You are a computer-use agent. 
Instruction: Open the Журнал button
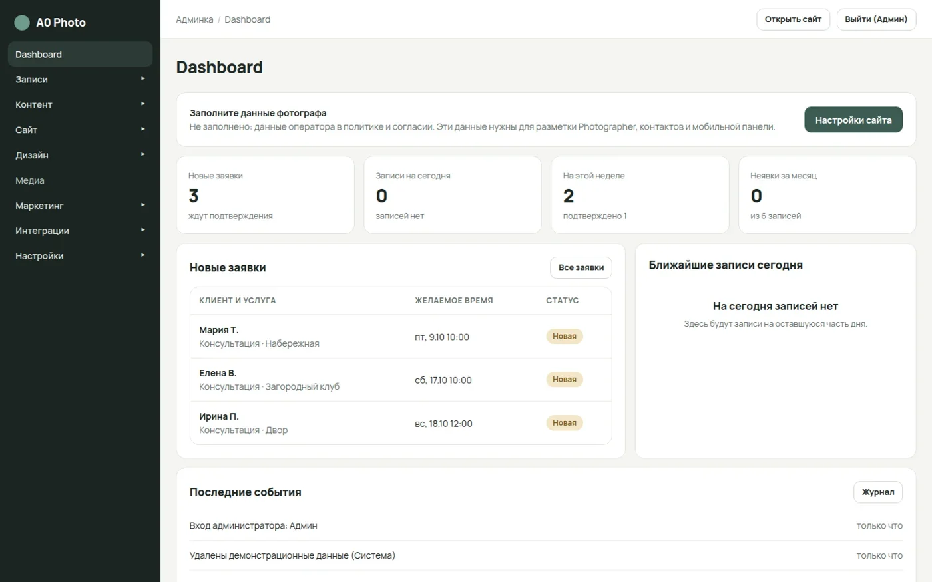(878, 492)
